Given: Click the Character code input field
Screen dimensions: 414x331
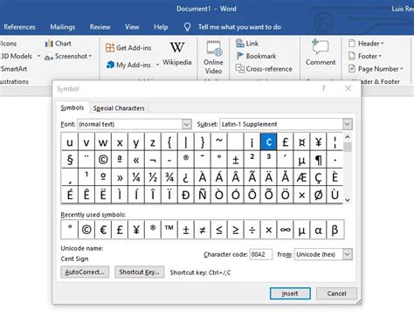Looking at the screenshot, I should coord(260,254).
